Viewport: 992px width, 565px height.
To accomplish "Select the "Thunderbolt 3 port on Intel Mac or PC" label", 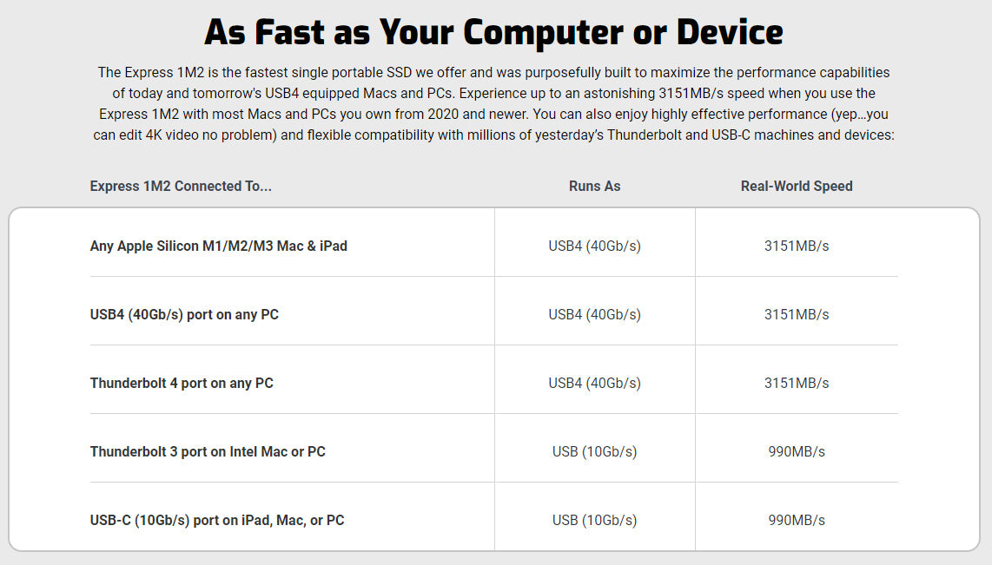I will pos(208,451).
